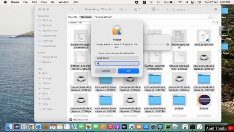Image resolution: width=234 pixels, height=132 pixels.
Task: Open the group-by dropdown in the toolbar
Action: click(x=155, y=10)
